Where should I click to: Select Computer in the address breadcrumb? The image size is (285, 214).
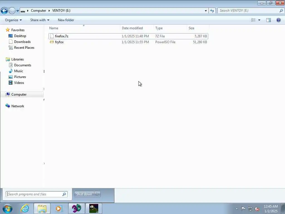[38, 11]
